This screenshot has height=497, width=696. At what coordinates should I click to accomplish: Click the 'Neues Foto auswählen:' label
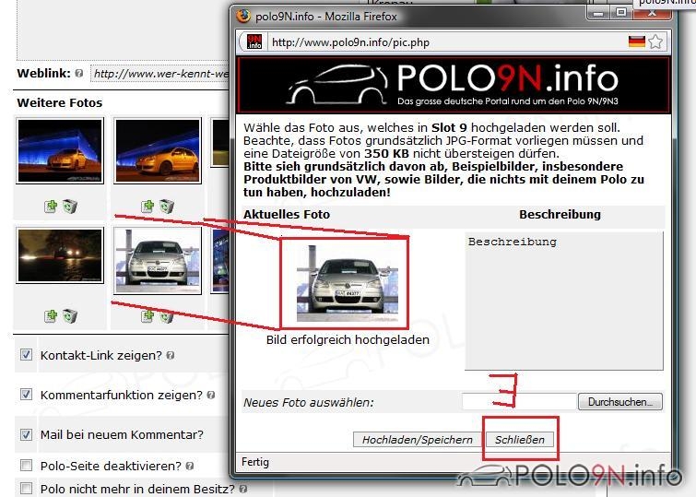click(309, 402)
